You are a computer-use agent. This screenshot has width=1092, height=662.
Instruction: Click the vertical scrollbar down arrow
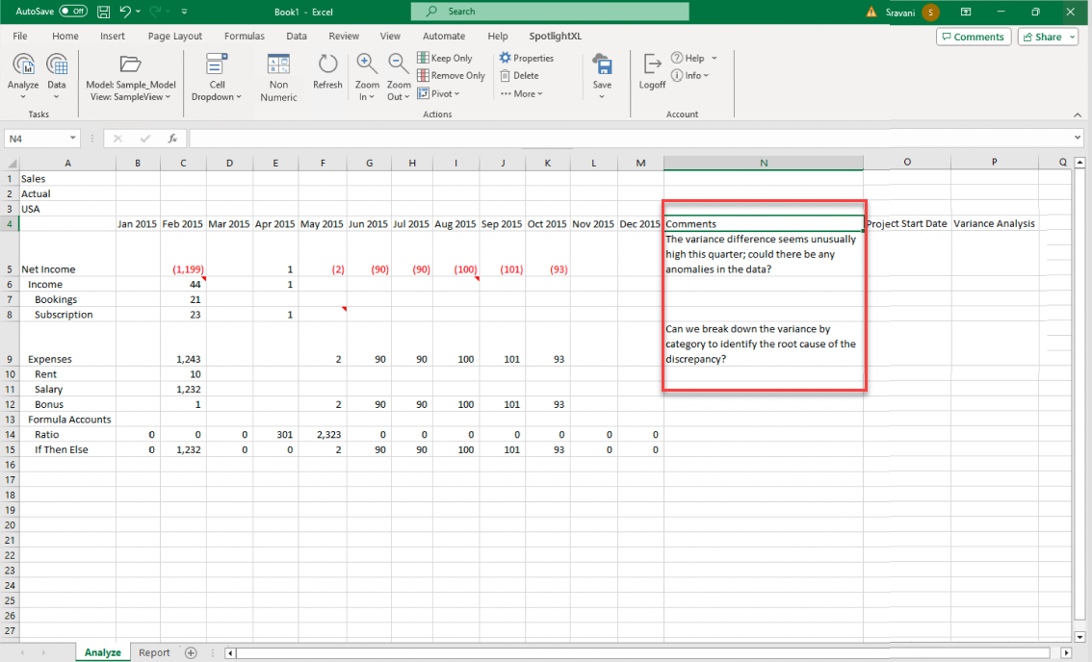(x=1079, y=636)
